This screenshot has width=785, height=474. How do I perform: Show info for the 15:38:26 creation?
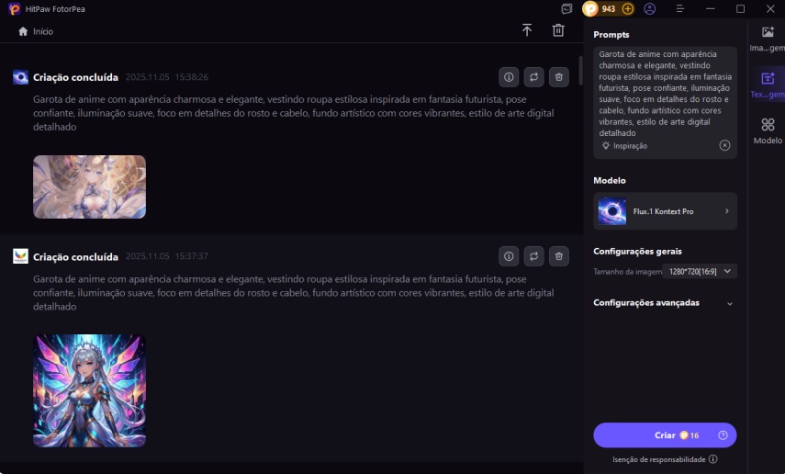click(509, 77)
